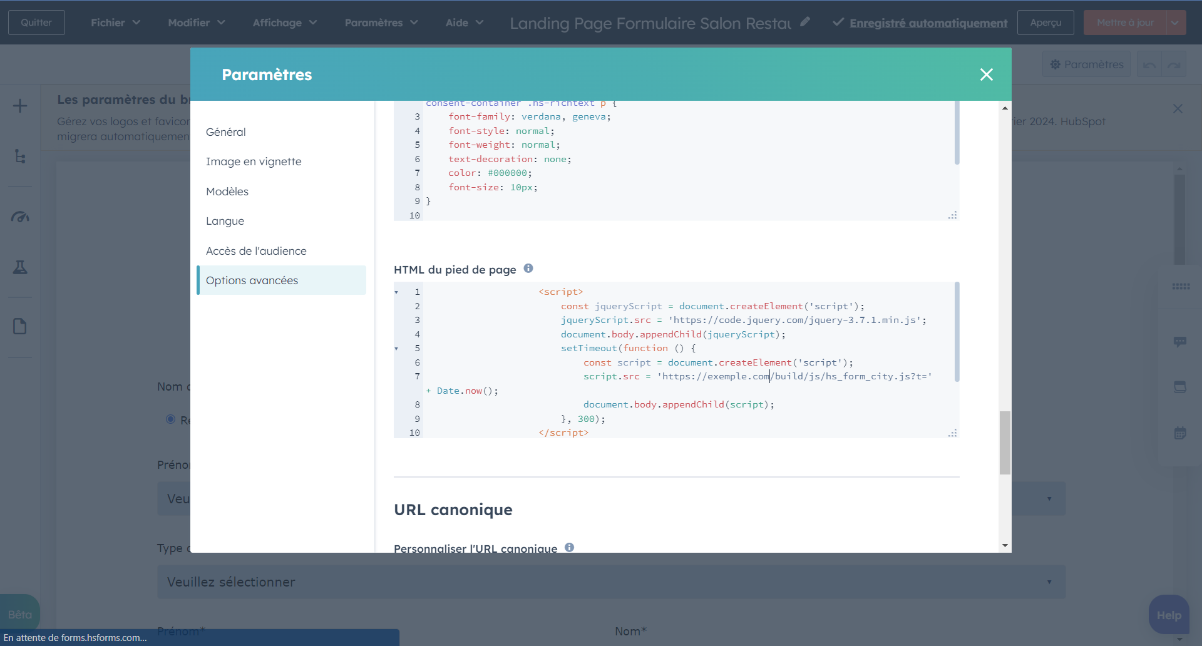The image size is (1202, 646).
Task: Open the Affichage menu
Action: pos(285,23)
